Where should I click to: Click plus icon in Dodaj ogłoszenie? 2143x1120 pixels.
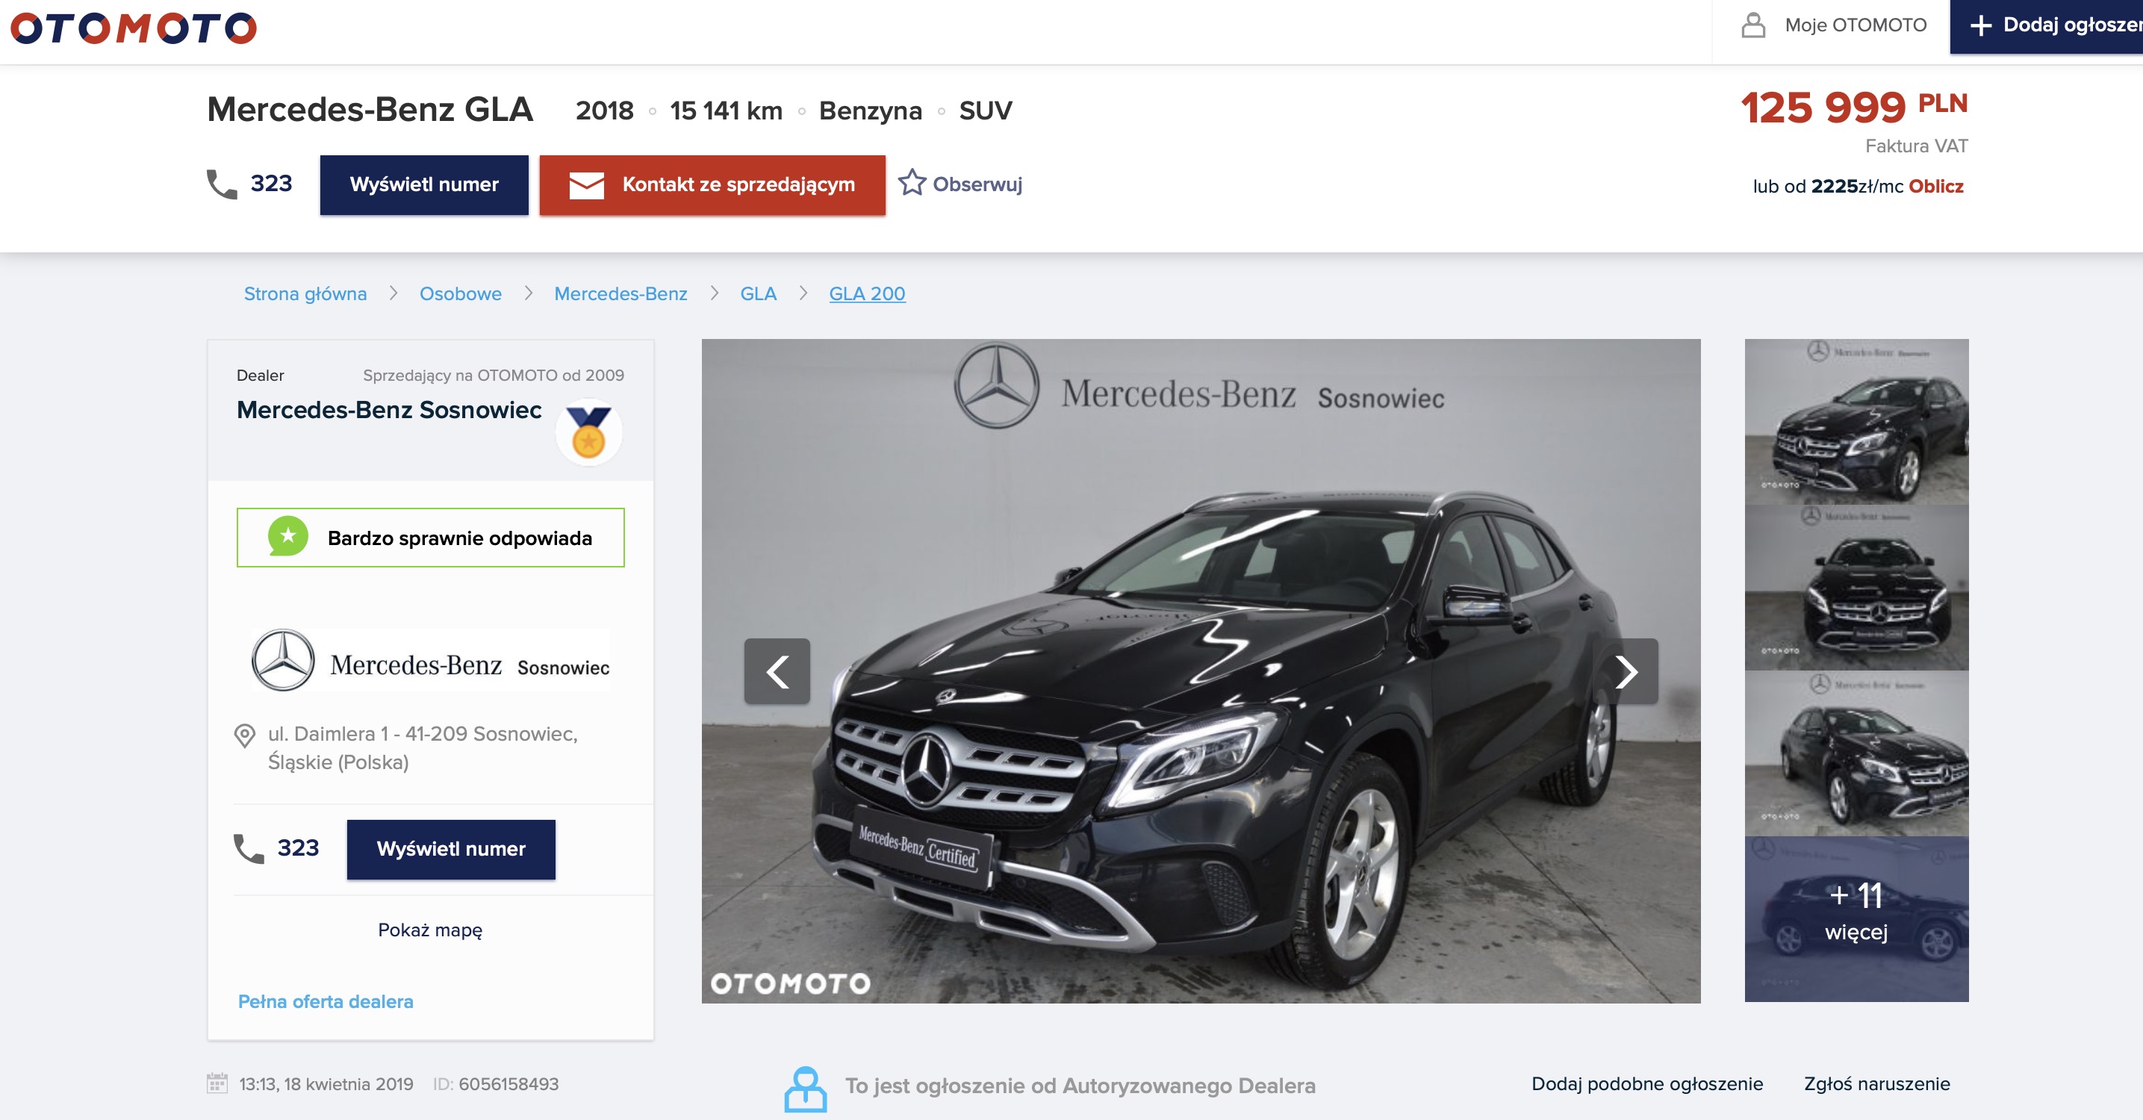coord(1981,26)
